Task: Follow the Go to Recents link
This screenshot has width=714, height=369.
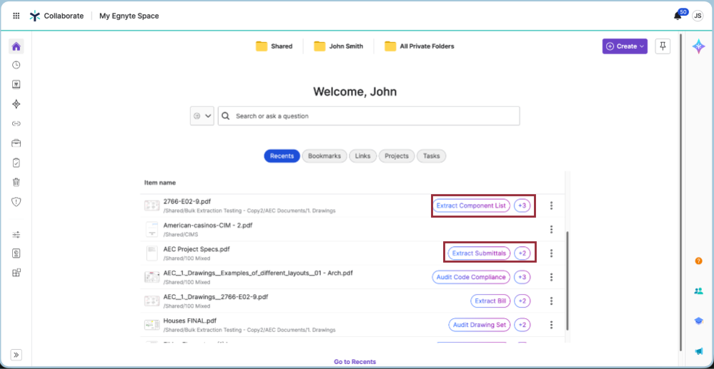Action: 354,362
